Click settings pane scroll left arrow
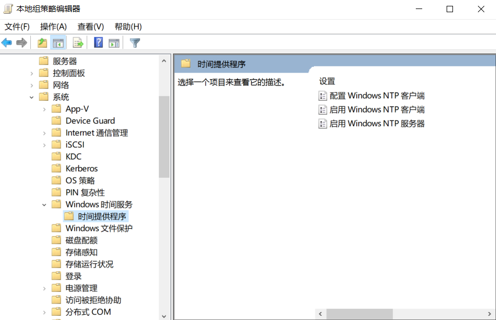The image size is (496, 320). pyautogui.click(x=320, y=314)
